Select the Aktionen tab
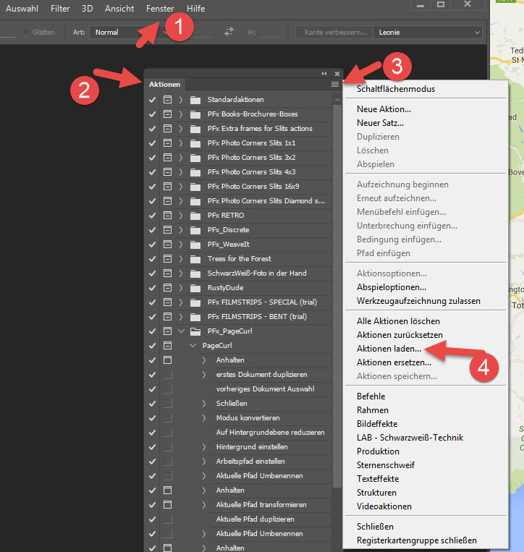This screenshot has width=524, height=552. click(x=164, y=85)
